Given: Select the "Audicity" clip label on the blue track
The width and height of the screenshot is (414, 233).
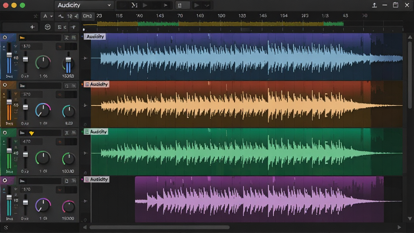Looking at the screenshot, I should coord(95,36).
